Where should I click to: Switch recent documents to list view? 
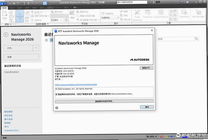(46, 40)
